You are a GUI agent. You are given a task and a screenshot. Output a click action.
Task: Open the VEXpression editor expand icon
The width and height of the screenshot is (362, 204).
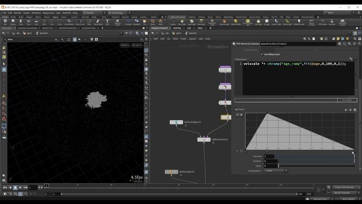pyautogui.click(x=351, y=59)
